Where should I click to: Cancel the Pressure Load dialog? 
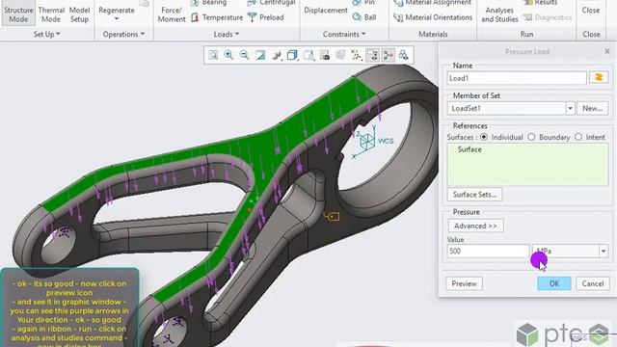tap(593, 283)
